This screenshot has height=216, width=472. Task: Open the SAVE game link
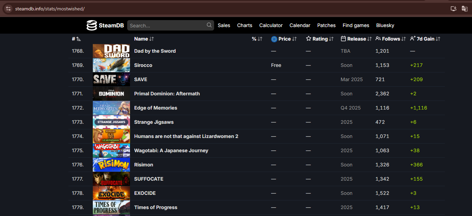pyautogui.click(x=141, y=79)
